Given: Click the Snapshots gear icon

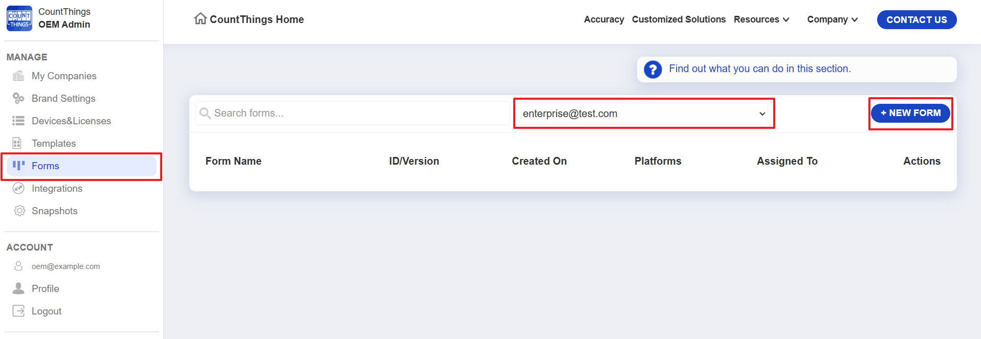Looking at the screenshot, I should [19, 211].
